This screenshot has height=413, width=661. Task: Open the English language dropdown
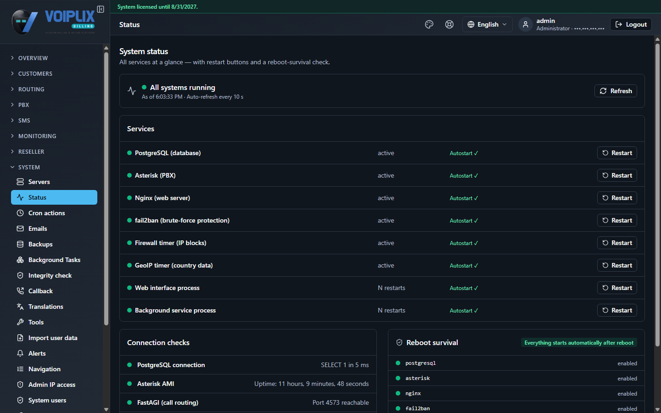click(x=487, y=24)
